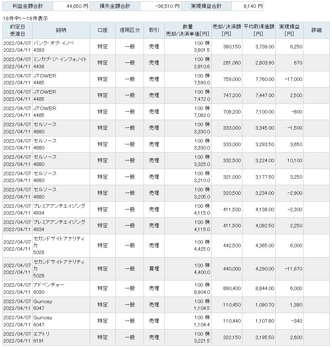Select the エアトリ 6191 stock name
Screen dimensions: 332x348
pos(41,337)
